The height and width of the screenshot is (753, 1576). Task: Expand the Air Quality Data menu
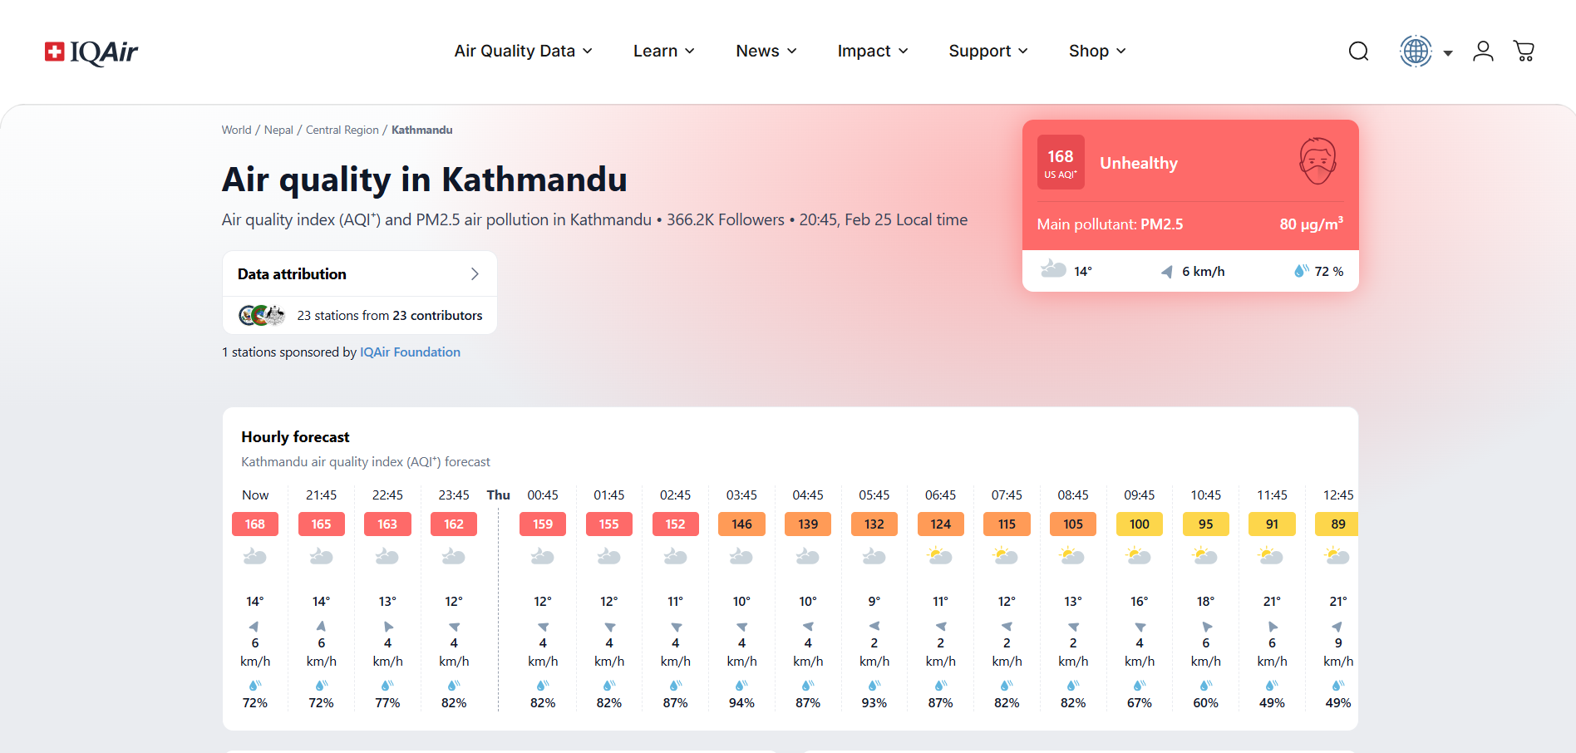523,52
